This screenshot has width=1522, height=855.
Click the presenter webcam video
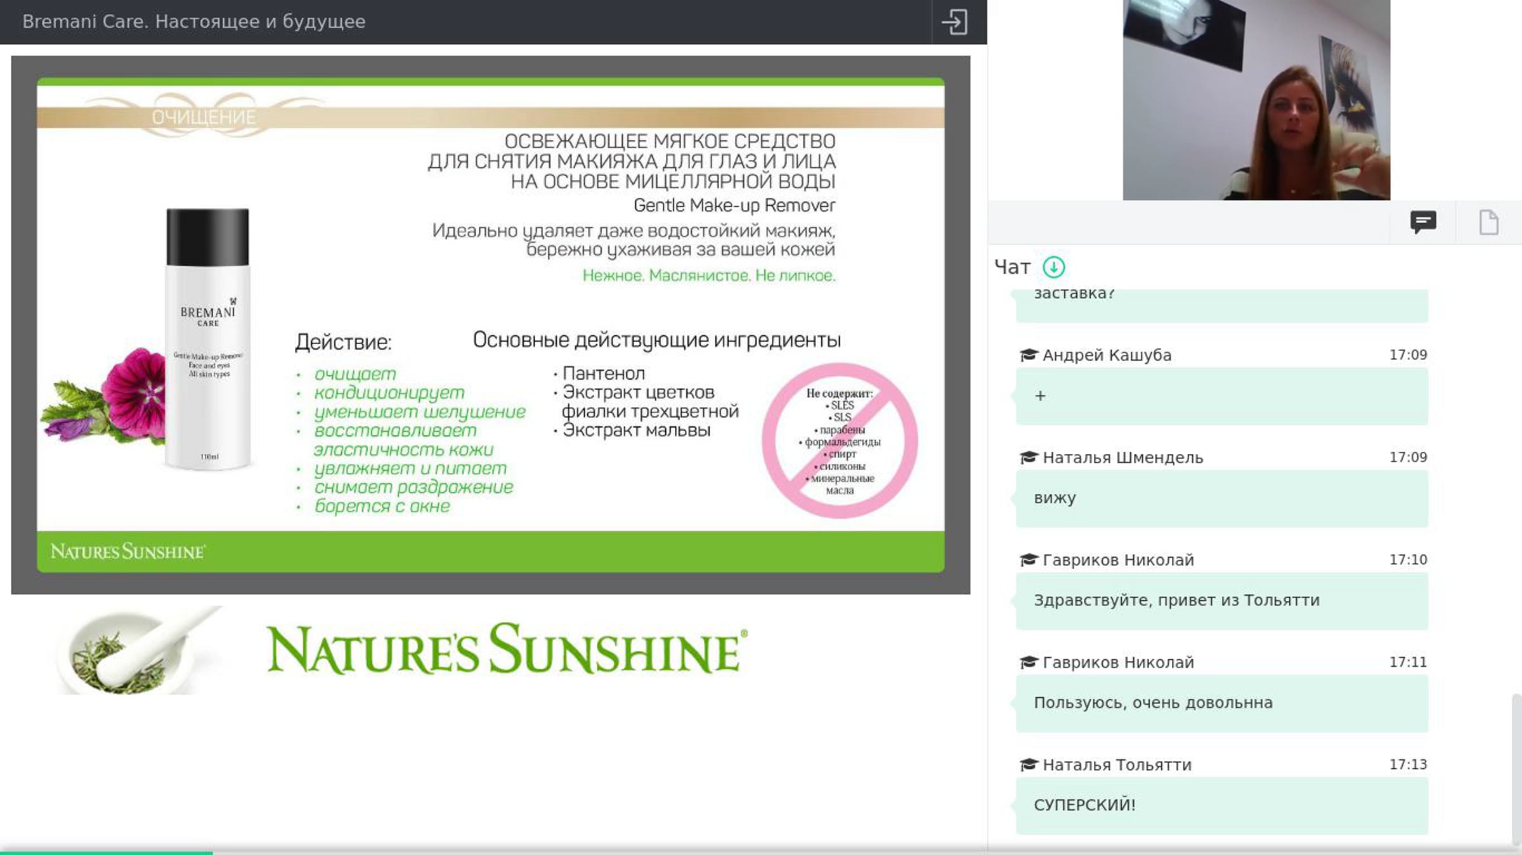click(1256, 100)
